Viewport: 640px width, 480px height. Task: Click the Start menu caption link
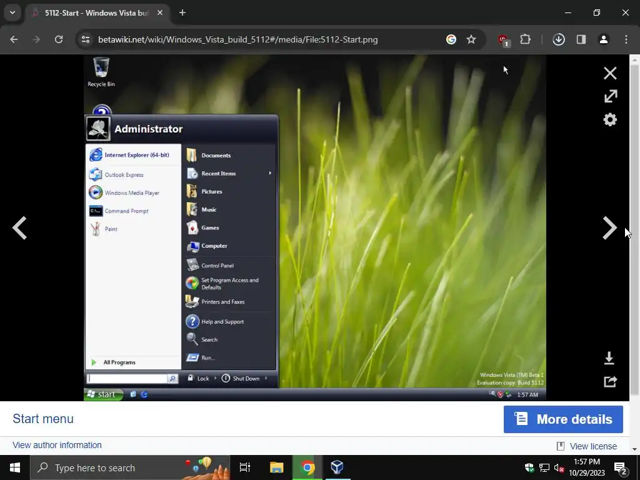43,419
